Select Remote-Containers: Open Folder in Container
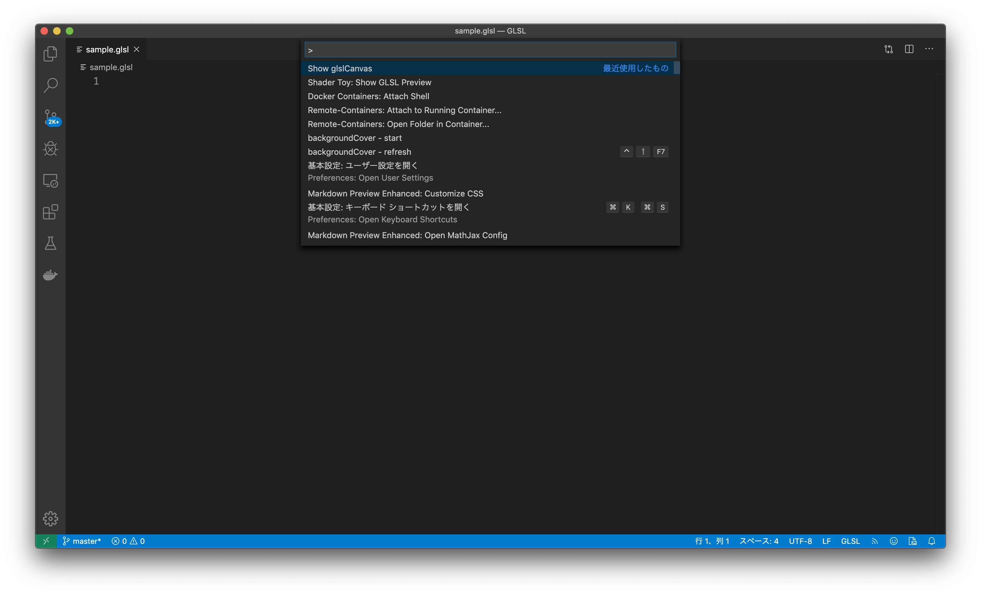 [x=490, y=124]
